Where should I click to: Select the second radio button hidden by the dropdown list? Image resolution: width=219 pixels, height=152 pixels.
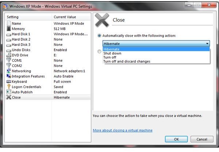99,52
